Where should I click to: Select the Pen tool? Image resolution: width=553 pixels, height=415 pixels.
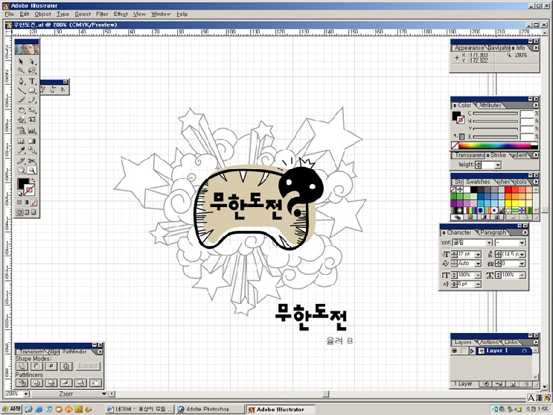pyautogui.click(x=21, y=81)
